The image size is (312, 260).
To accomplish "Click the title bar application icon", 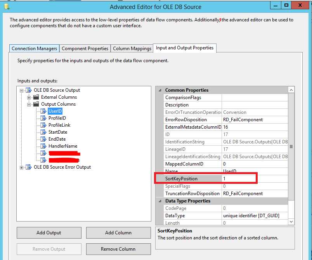I will pos(7,7).
